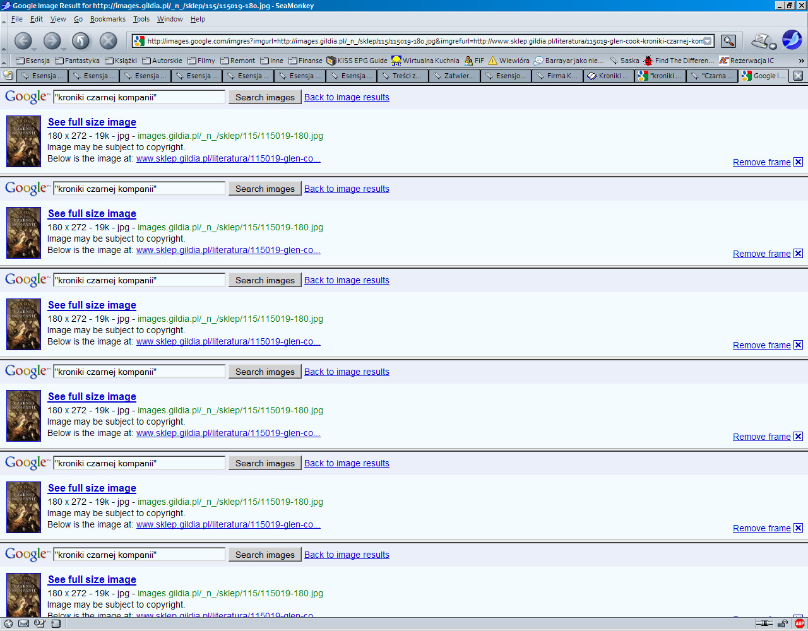Click Google logo in sixth frame
808x631 pixels.
coord(27,554)
